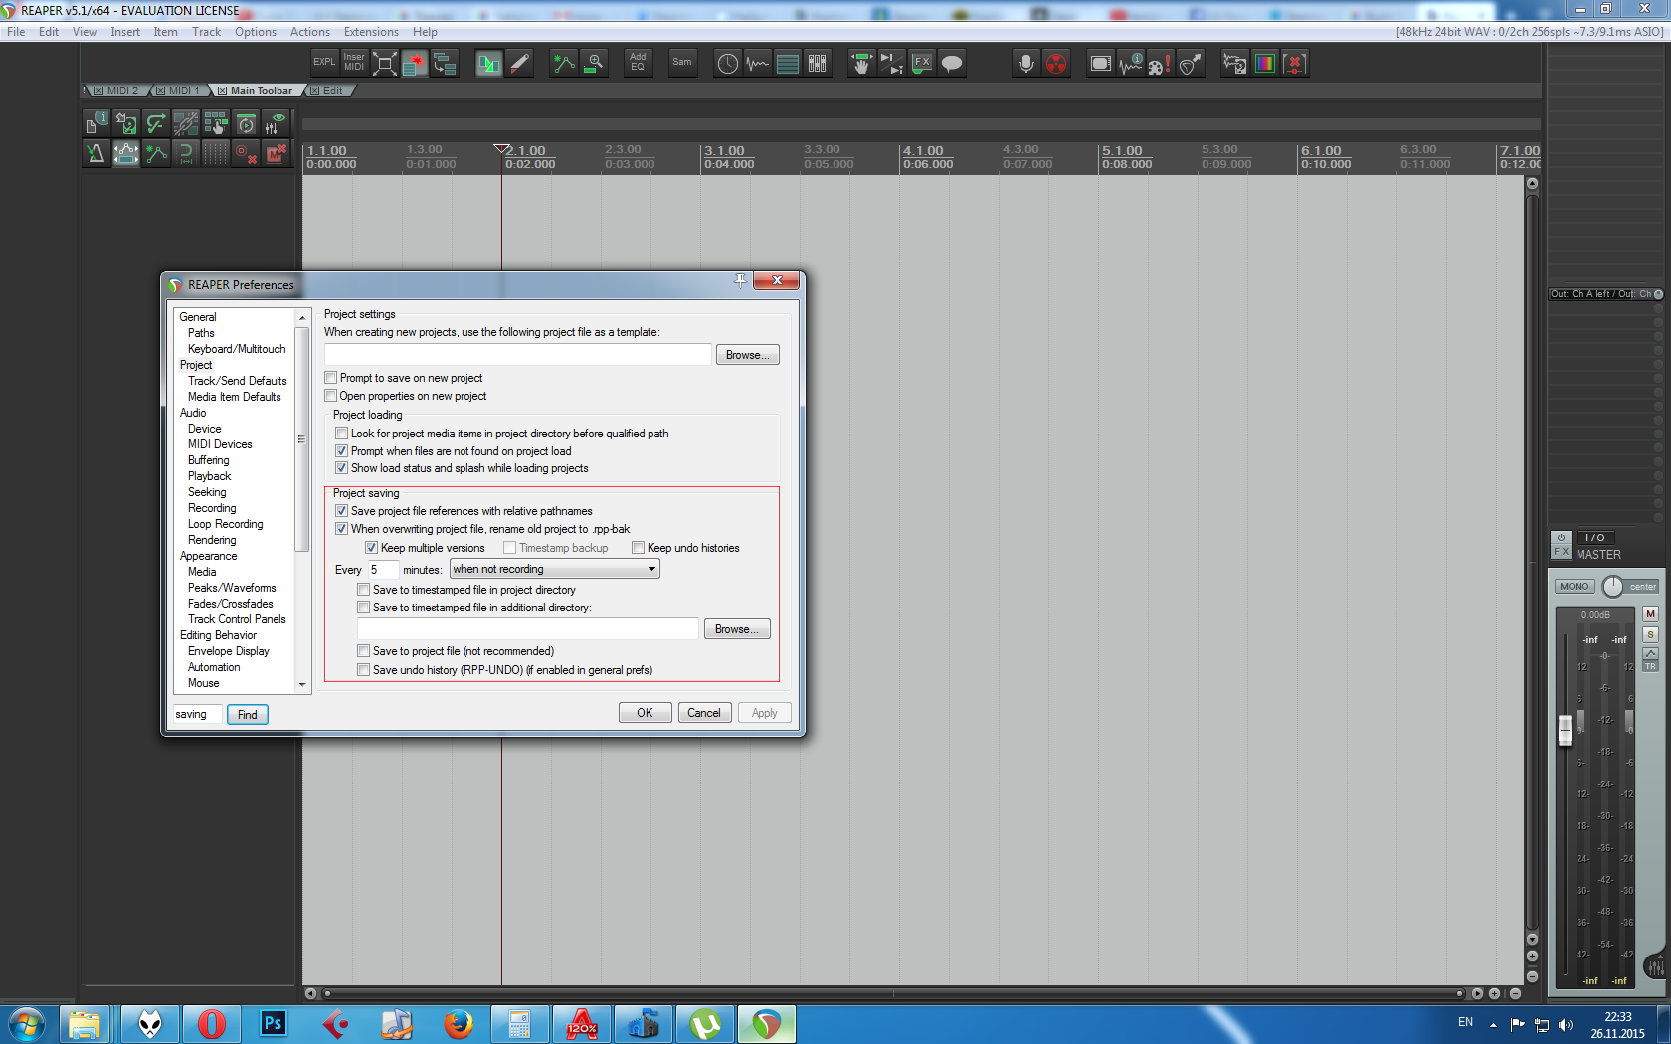1671x1044 pixels.
Task: Toggle Keep multiple versions checkbox
Action: 372,548
